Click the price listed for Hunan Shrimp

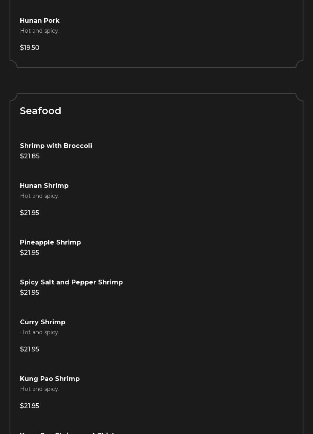point(30,213)
